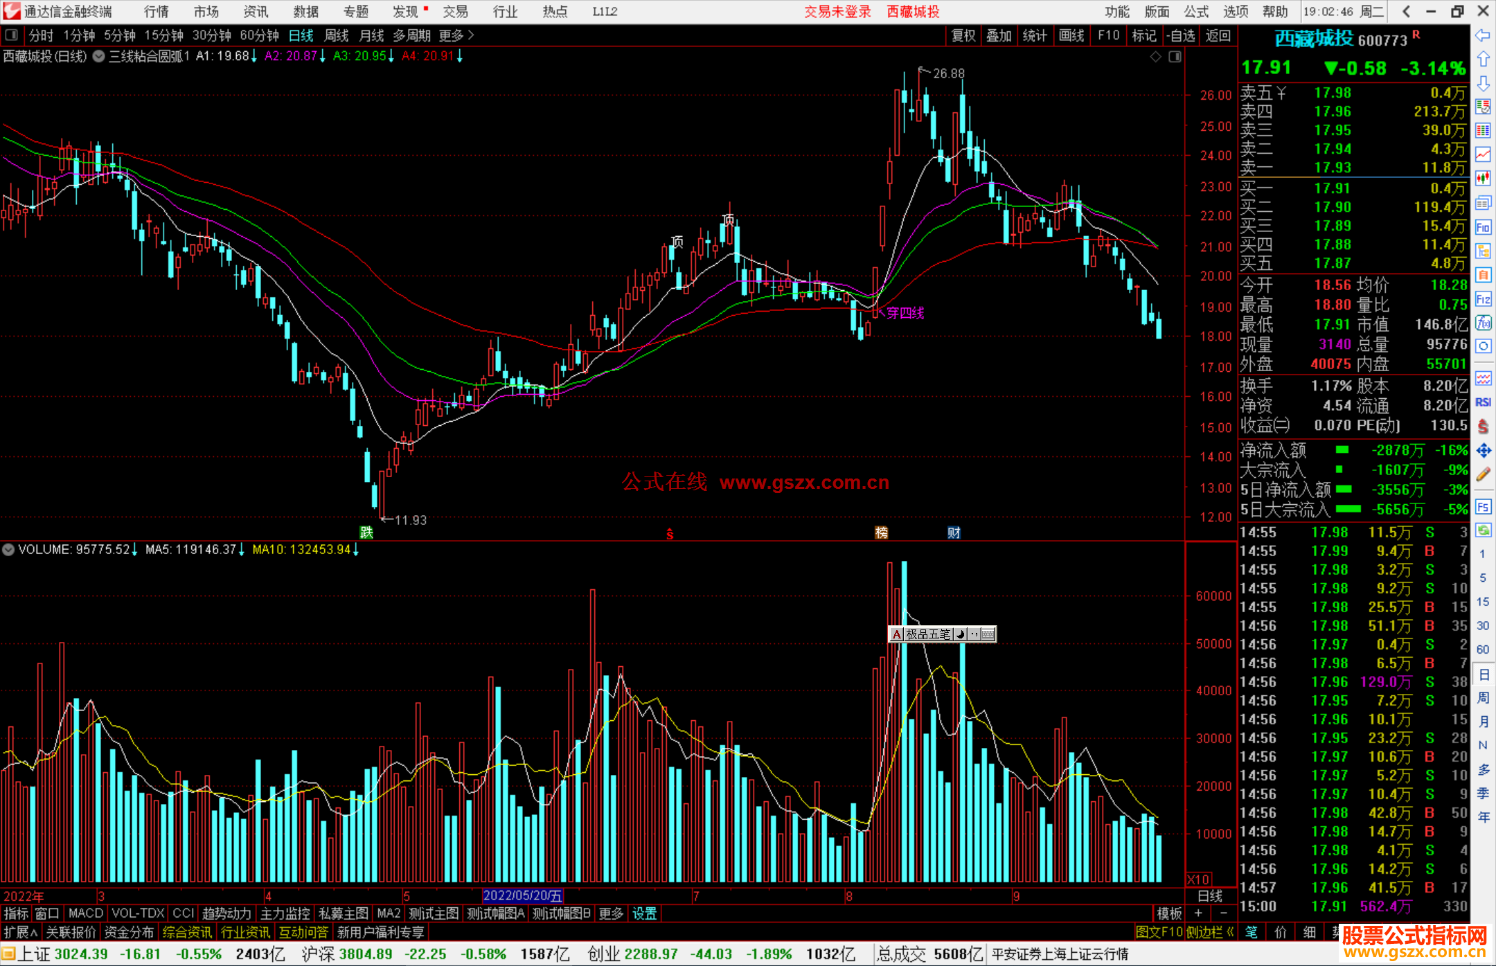Image resolution: width=1496 pixels, height=966 pixels.
Task: Click the plus zoom-in button beside 模板
Action: click(x=1198, y=913)
